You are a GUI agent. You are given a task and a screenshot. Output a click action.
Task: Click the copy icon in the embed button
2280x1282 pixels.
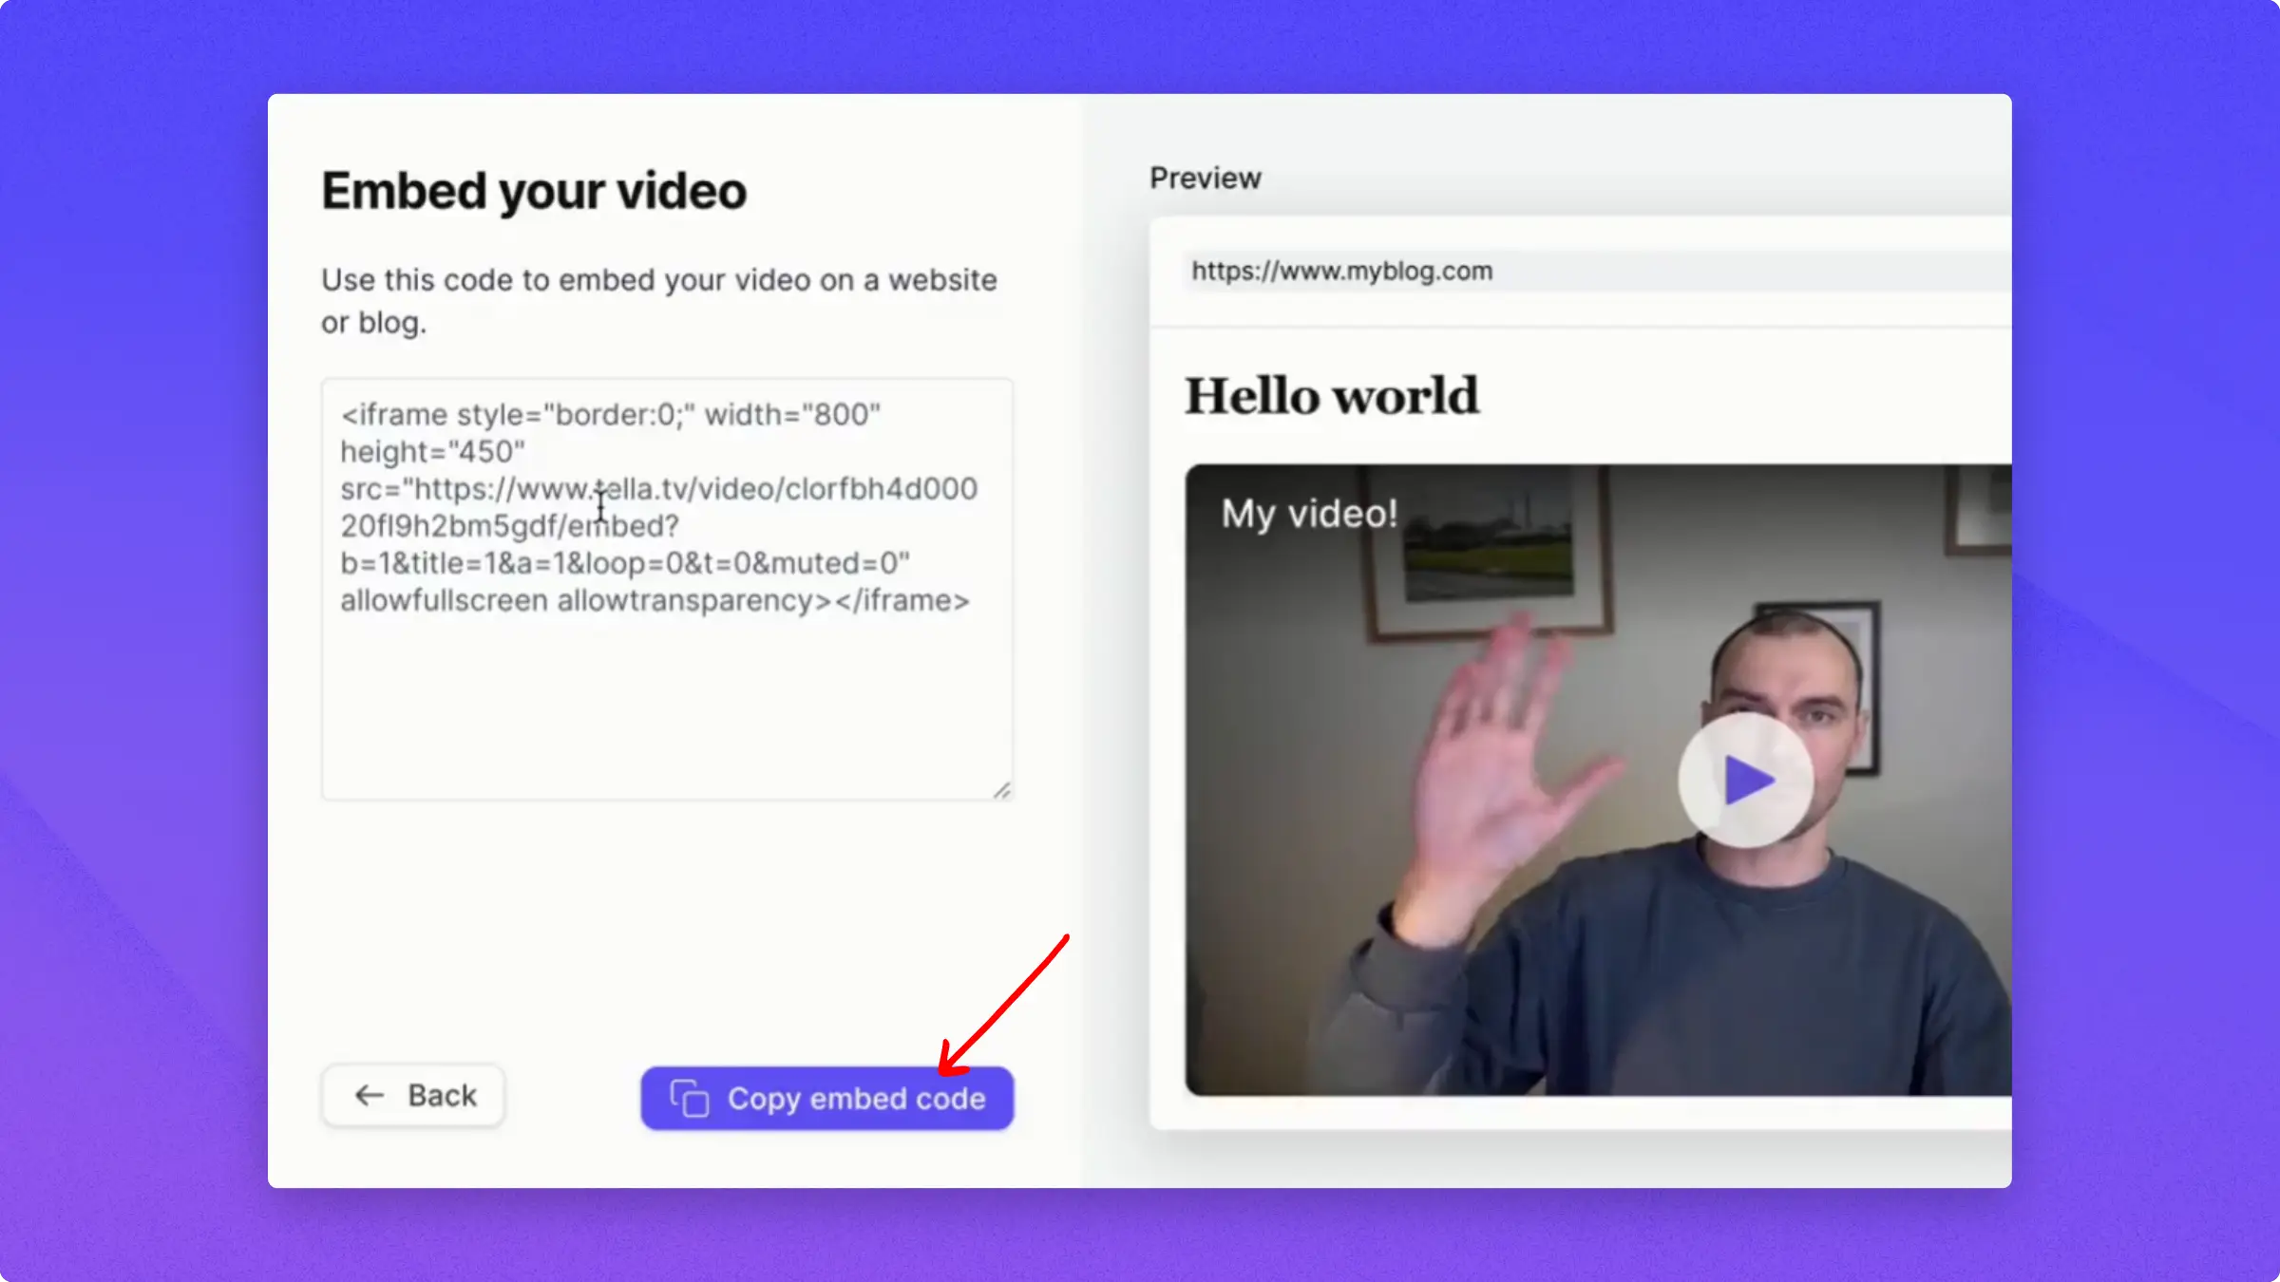click(x=690, y=1099)
